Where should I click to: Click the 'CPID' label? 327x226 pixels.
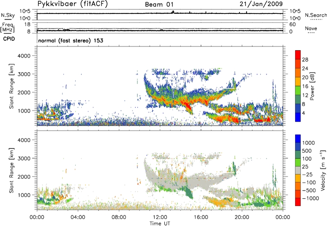point(9,39)
